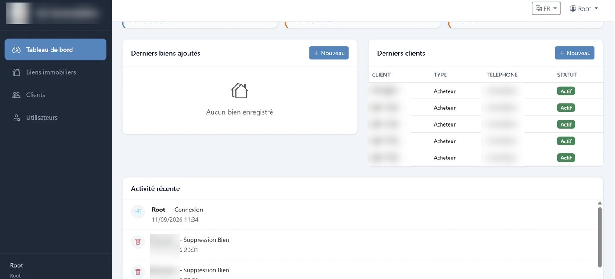Click the empty-state house icon above Aucun bien
The width and height of the screenshot is (615, 279).
click(239, 91)
